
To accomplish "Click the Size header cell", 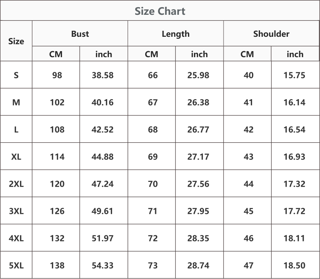I will (x=16, y=41).
